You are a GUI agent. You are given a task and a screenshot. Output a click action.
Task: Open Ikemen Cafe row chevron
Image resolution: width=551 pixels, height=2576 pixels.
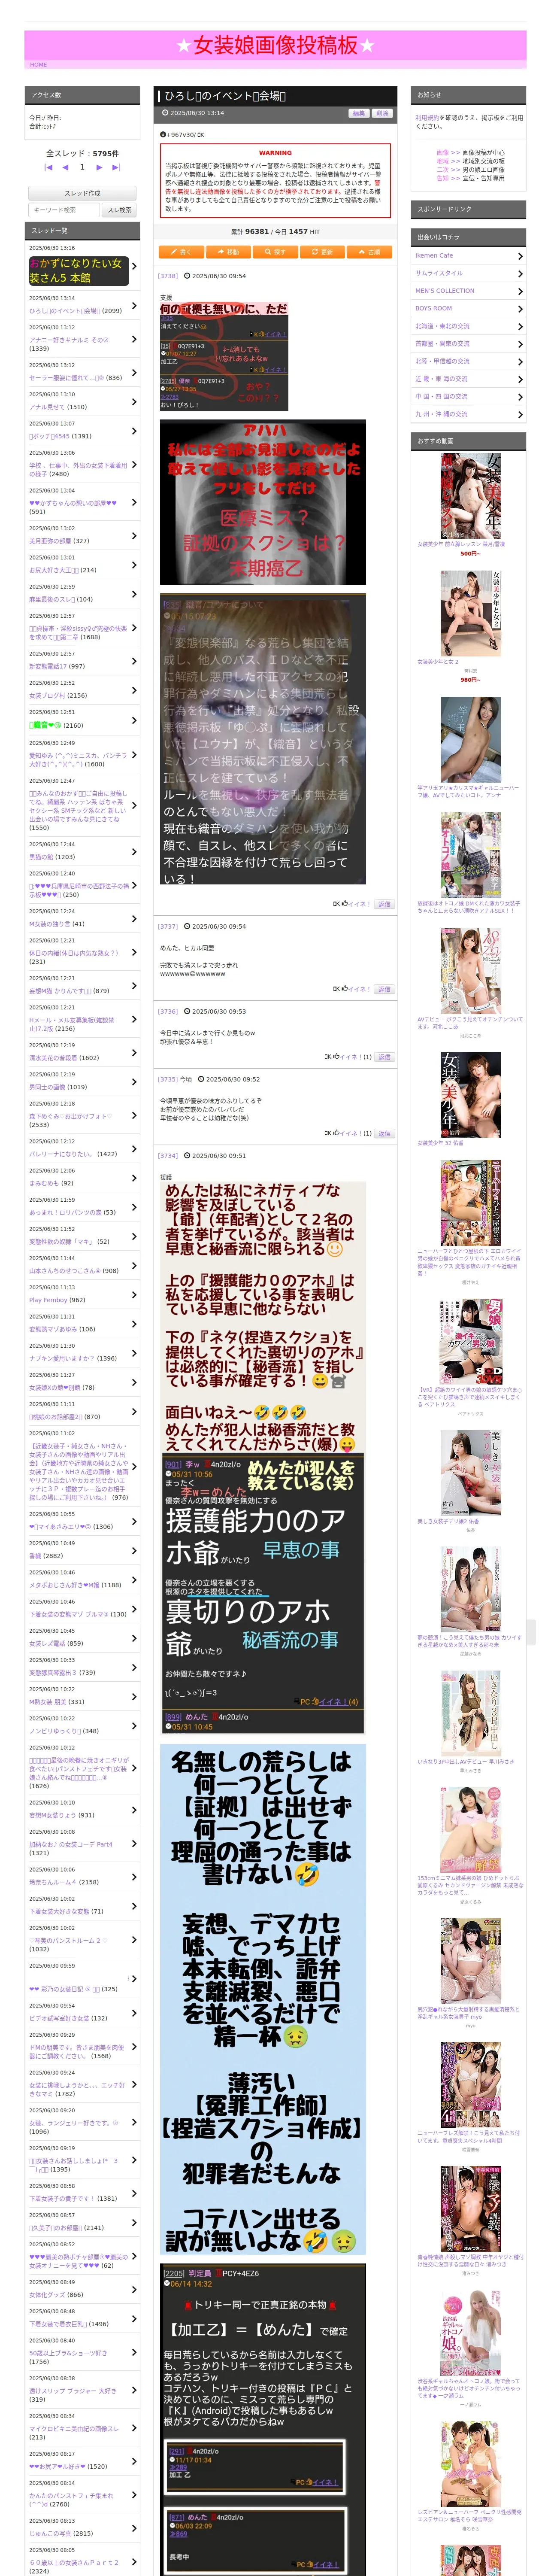(520, 256)
